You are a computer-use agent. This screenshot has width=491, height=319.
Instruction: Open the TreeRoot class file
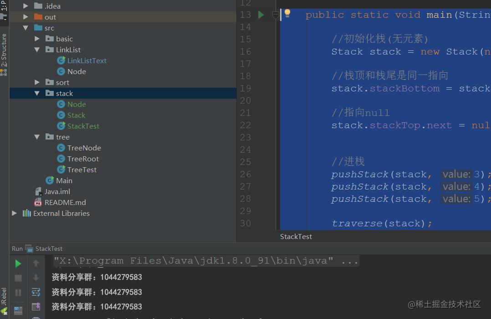click(83, 159)
